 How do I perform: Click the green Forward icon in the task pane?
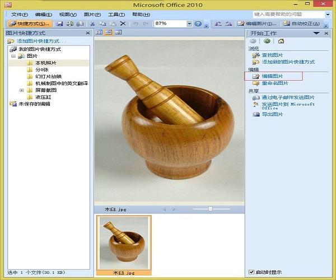click(267, 41)
